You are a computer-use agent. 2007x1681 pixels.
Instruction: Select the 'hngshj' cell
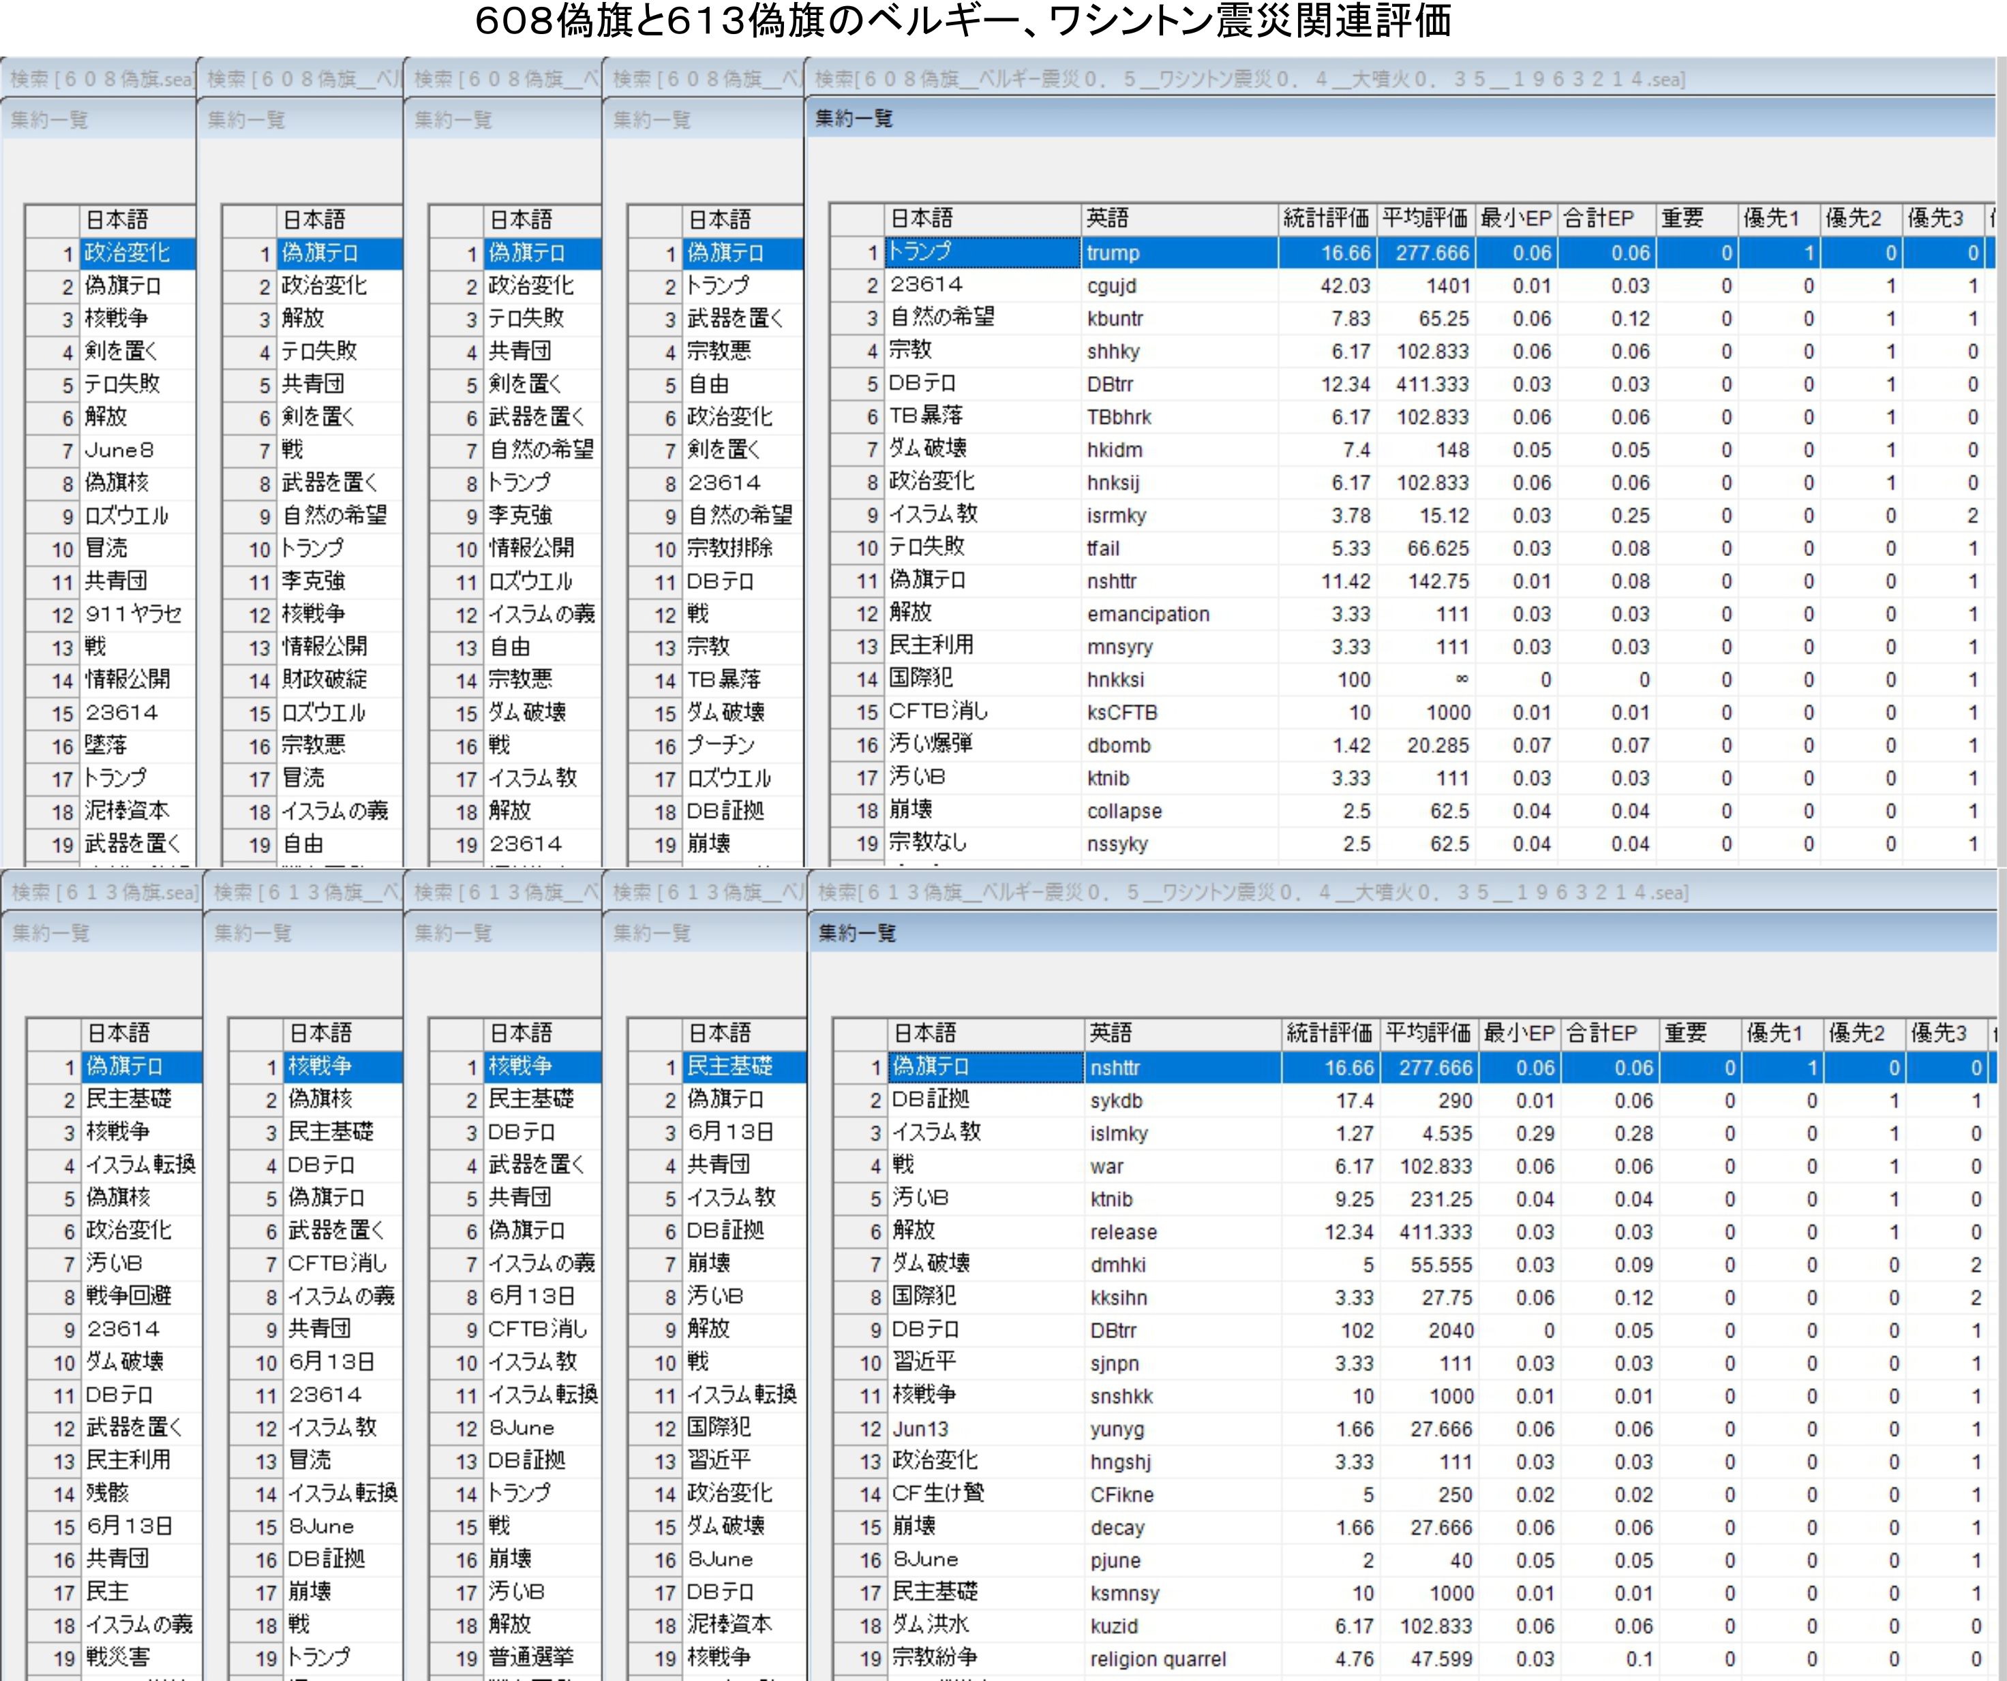[1183, 1462]
